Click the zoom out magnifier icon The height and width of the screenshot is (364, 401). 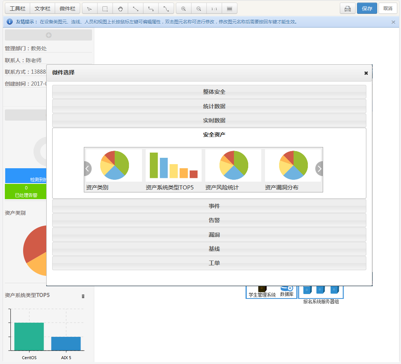[199, 9]
